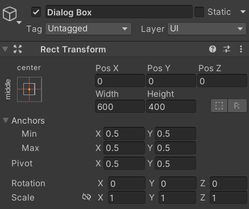Disable the Dialog Box active checkbox

coord(36,13)
